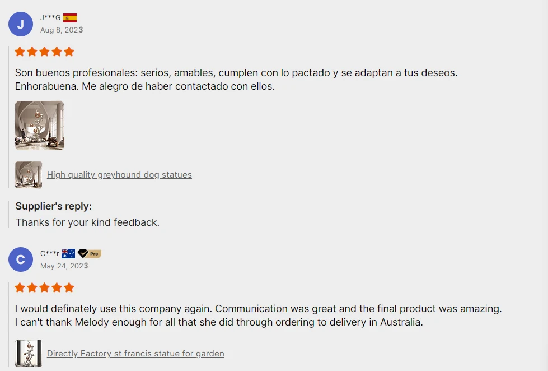Click the five-star rating on J***G's review
Image resolution: width=548 pixels, height=371 pixels.
pyautogui.click(x=45, y=52)
